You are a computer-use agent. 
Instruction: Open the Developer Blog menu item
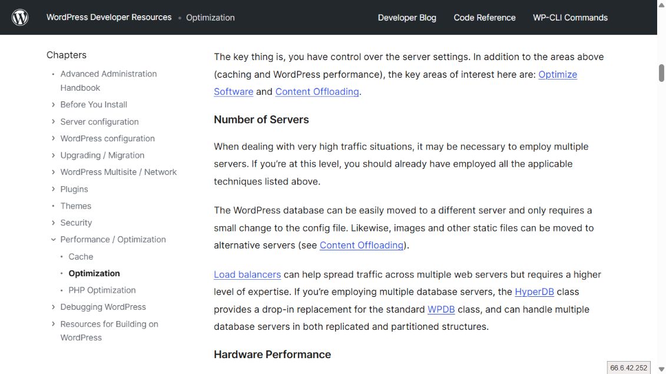point(407,18)
